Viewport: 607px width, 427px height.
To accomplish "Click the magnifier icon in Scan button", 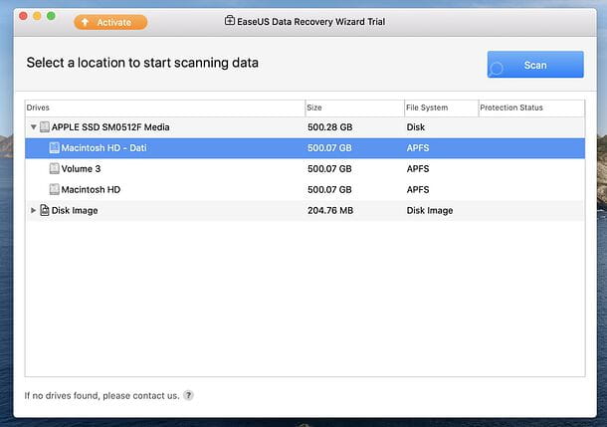I will (496, 69).
